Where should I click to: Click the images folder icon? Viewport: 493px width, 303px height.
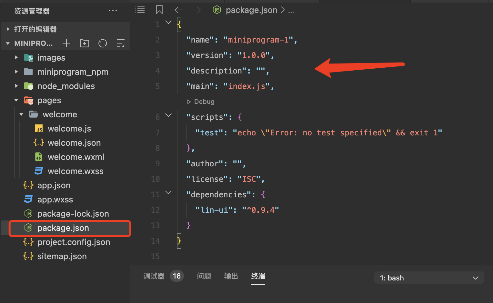pyautogui.click(x=29, y=58)
